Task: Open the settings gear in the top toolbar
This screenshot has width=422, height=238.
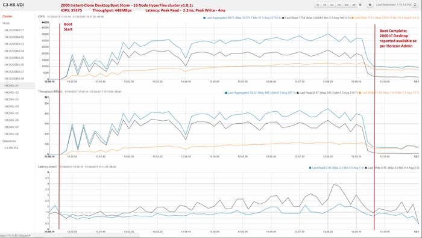Action: 370,5
